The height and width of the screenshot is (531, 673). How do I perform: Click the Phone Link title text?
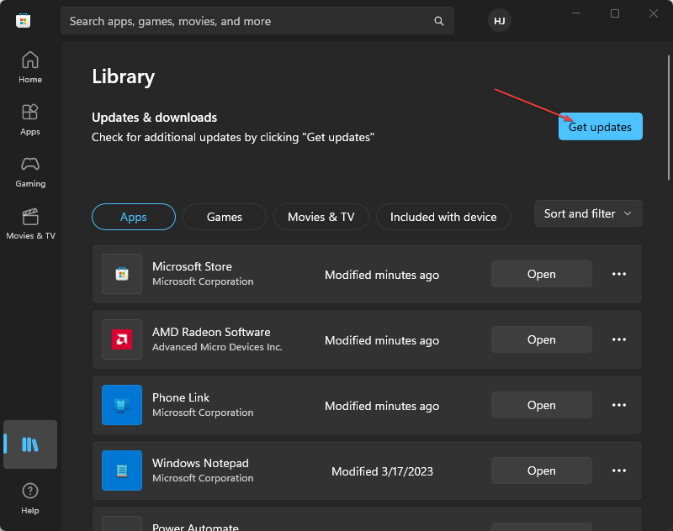181,397
